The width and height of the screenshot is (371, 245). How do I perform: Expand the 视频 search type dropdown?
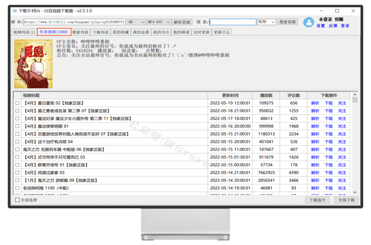click(267, 22)
